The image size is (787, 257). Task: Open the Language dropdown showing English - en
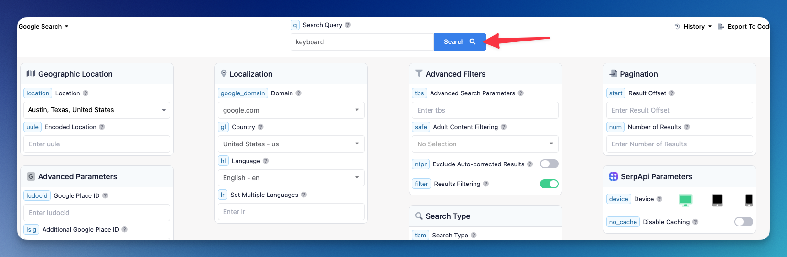click(x=291, y=178)
